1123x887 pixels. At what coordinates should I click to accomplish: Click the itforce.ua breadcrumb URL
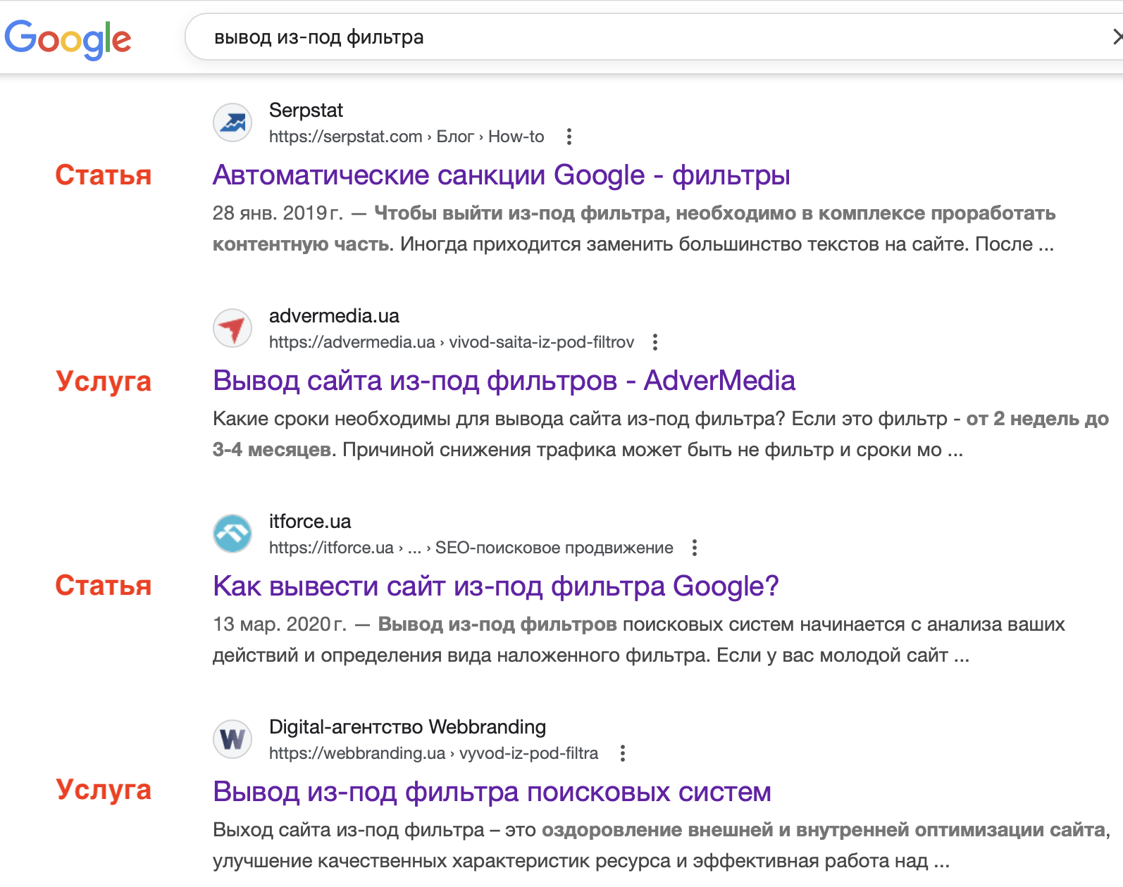[471, 548]
